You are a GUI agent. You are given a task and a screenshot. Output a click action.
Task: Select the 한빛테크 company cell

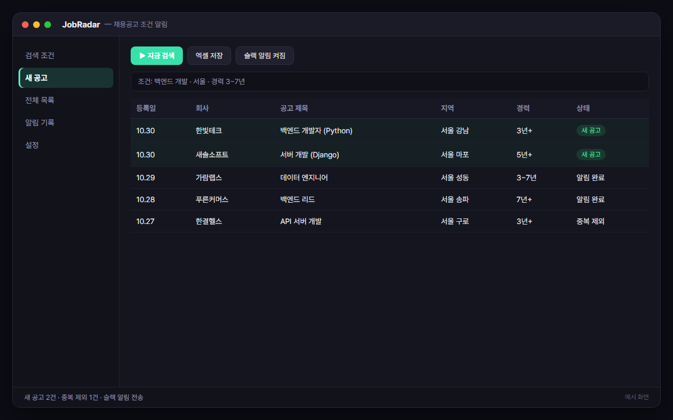[x=209, y=130]
